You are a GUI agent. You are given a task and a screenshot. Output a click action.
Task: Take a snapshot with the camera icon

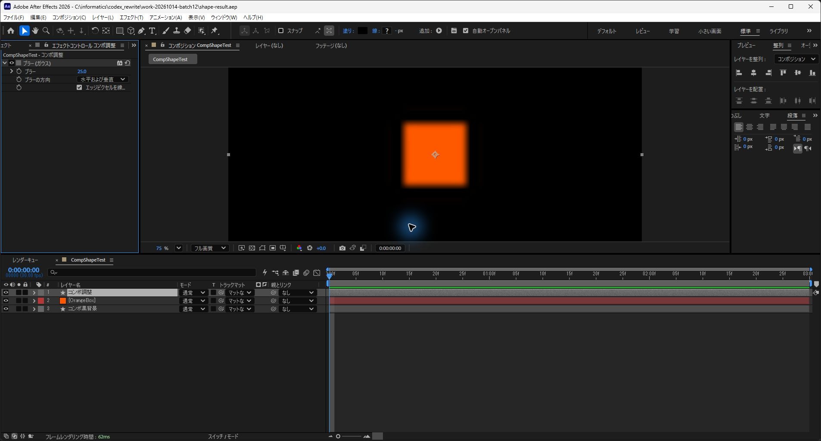pyautogui.click(x=342, y=248)
